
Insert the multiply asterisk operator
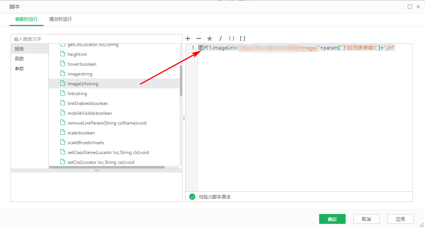tap(209, 39)
